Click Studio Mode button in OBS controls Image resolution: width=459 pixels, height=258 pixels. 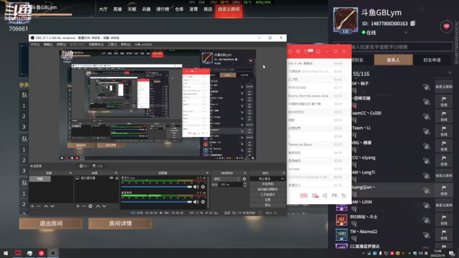267,194
